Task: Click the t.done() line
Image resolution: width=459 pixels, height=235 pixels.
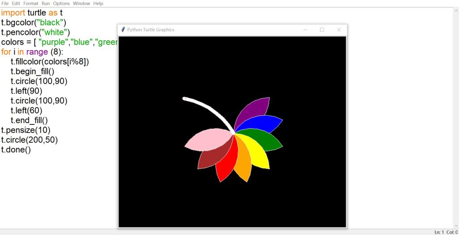Action: coord(16,150)
